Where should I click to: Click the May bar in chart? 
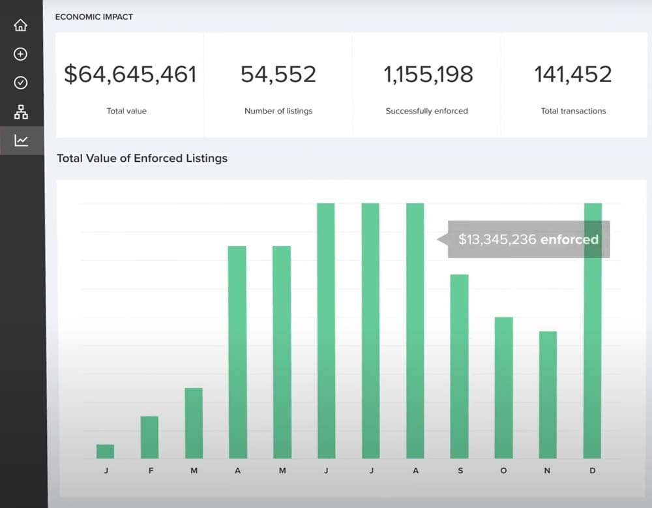(282, 352)
